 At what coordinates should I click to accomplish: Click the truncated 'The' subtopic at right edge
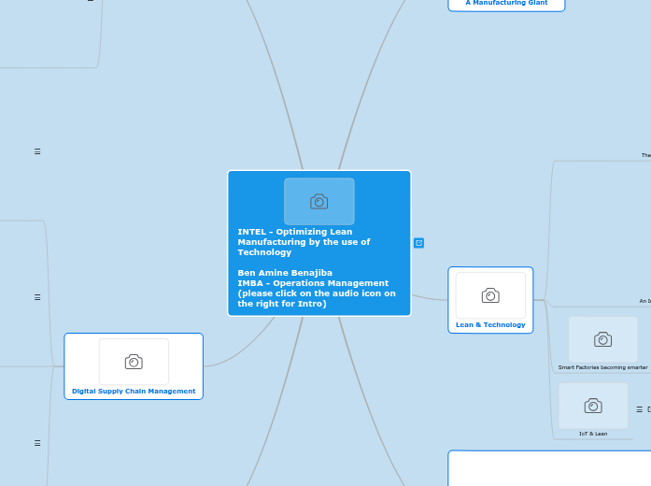click(645, 155)
